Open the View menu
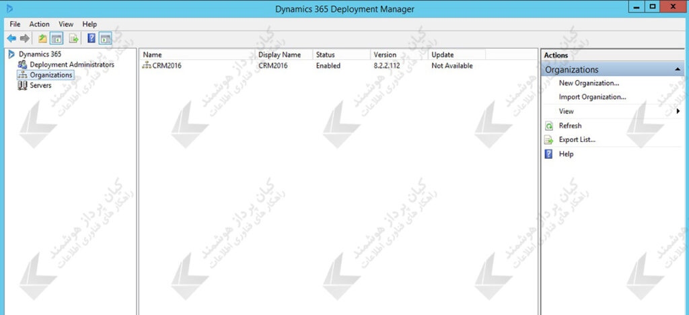 coord(66,24)
